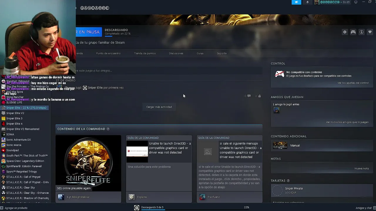376x211 pixels.
Task: Add game to favorites heart icon
Action: click(370, 32)
